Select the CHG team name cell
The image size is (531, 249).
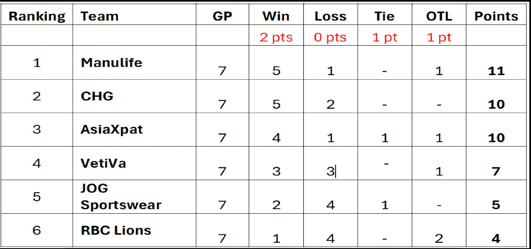97,96
